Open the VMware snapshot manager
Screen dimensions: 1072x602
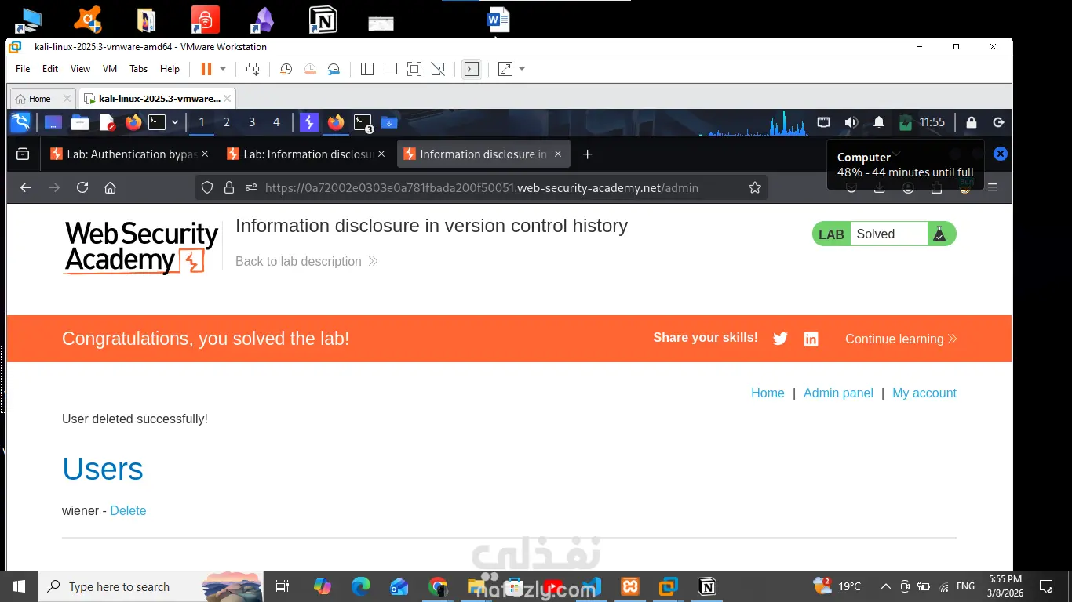coord(334,69)
